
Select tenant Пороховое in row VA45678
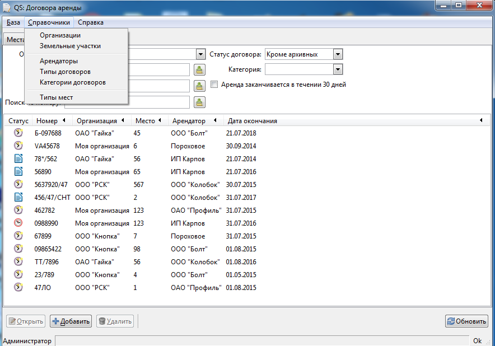coord(188,146)
